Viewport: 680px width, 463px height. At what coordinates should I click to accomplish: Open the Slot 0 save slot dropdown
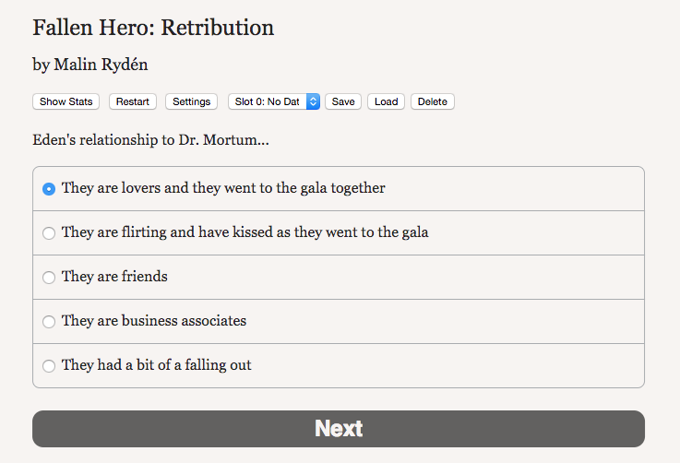(274, 101)
